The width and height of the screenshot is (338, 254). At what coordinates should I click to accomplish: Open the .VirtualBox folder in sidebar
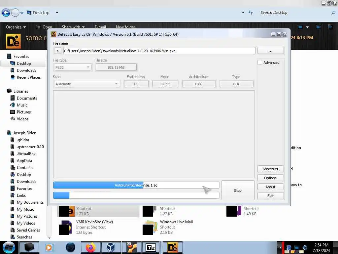coord(26,153)
